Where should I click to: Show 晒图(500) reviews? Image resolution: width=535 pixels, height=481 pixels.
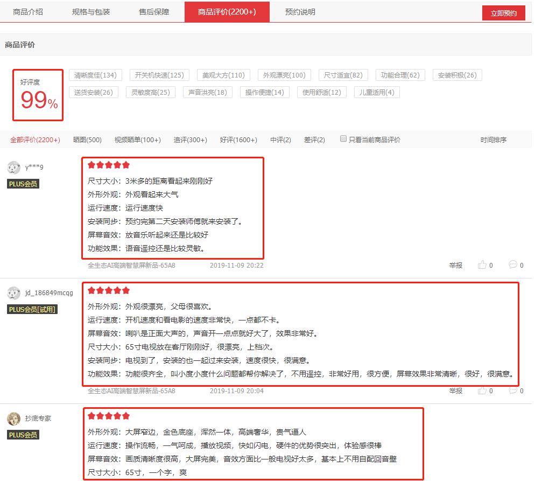click(87, 140)
